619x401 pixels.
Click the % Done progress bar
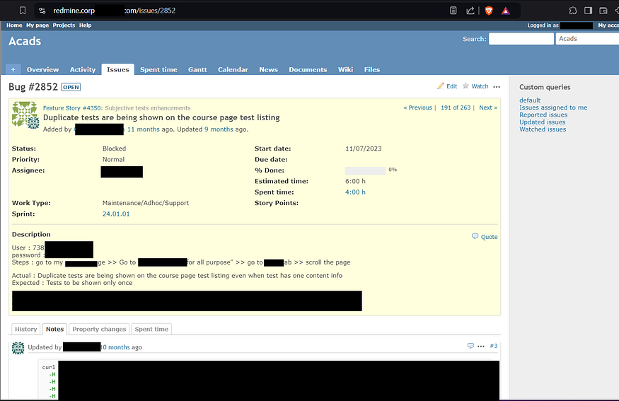[x=365, y=170]
